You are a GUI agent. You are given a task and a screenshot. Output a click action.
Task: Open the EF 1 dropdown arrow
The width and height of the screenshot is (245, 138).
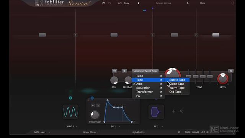click(162, 127)
